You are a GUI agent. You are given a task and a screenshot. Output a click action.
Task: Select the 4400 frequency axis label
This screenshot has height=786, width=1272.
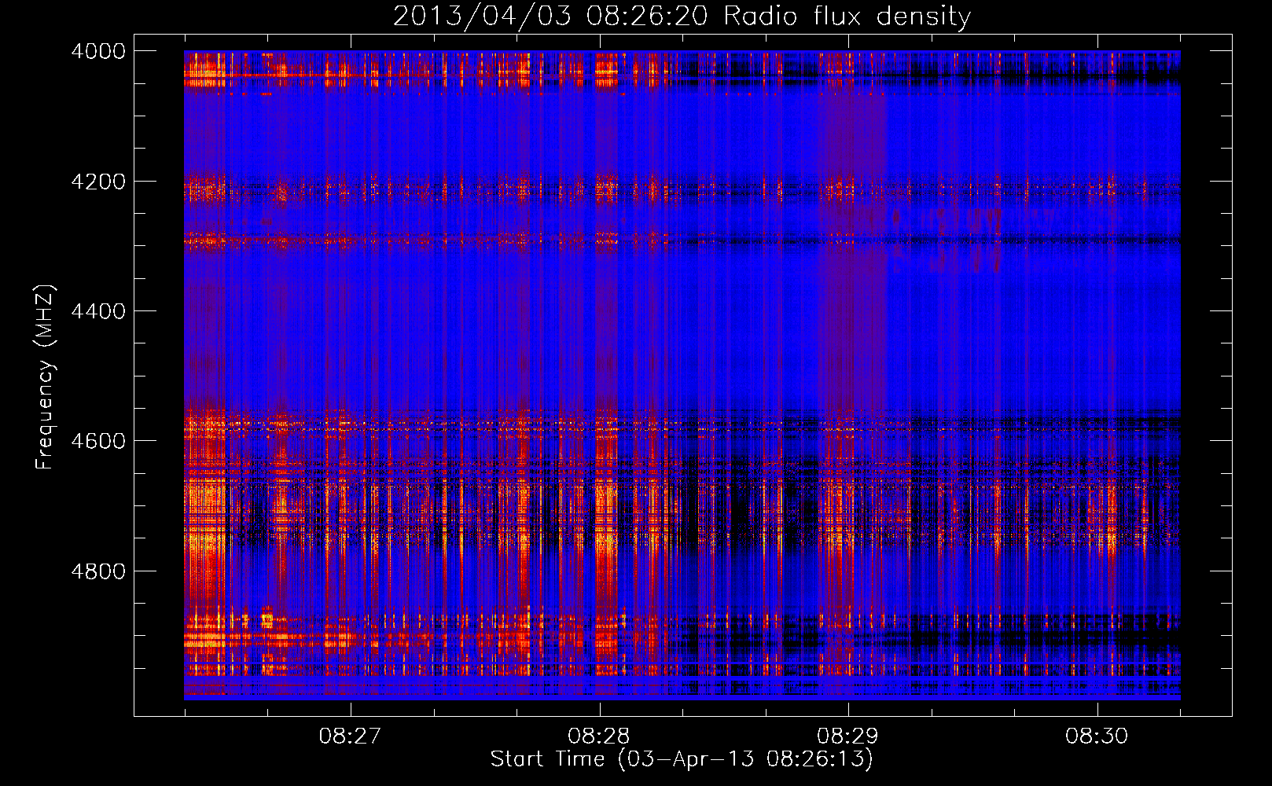(x=98, y=311)
